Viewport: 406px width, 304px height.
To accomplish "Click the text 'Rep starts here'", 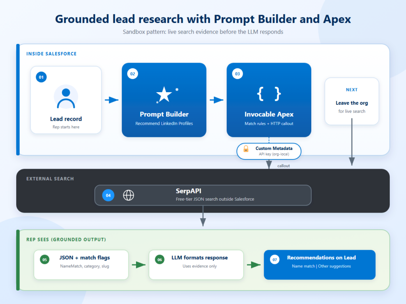I will click(66, 127).
